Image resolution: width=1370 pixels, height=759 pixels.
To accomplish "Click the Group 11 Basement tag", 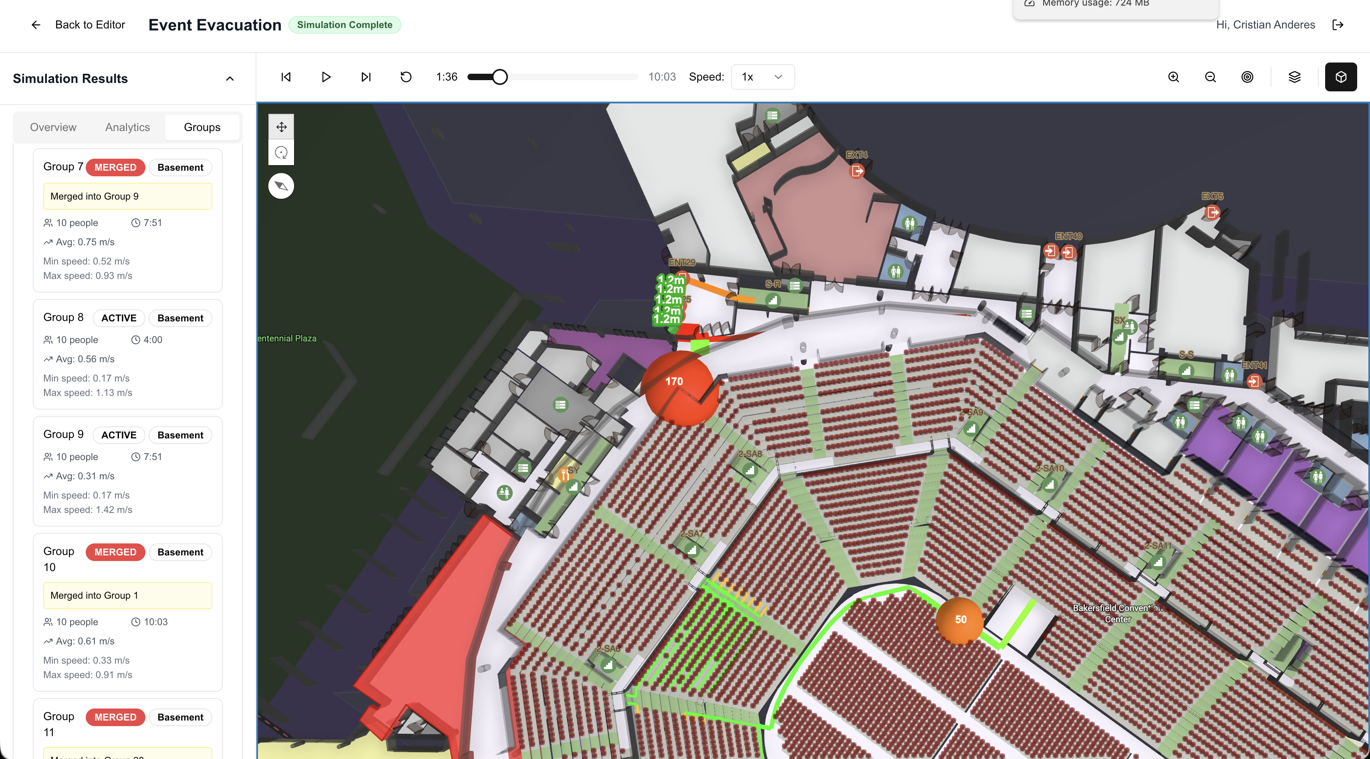I will click(180, 717).
